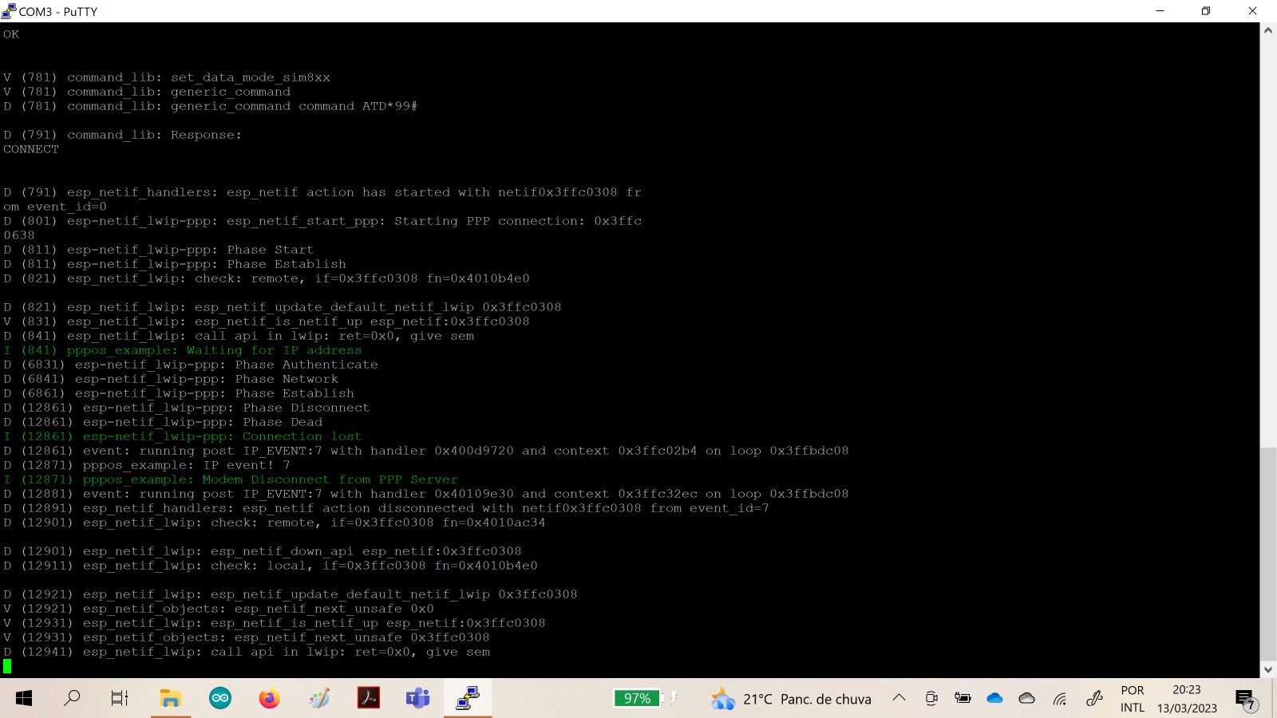
Task: Click 'Waiting for IP address' log line
Action: point(183,350)
